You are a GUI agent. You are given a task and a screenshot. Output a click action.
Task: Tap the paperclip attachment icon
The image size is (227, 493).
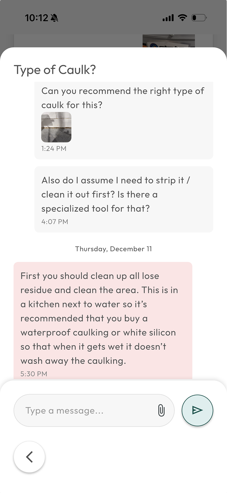pos(161,410)
